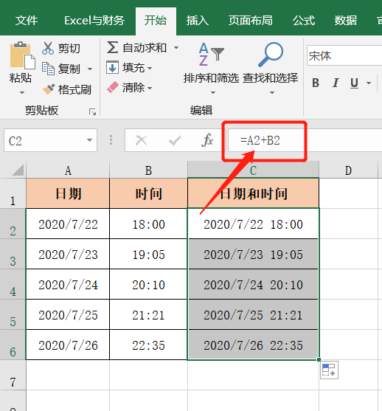Switch to the 数据 Data tab
382x411 pixels.
(x=345, y=21)
